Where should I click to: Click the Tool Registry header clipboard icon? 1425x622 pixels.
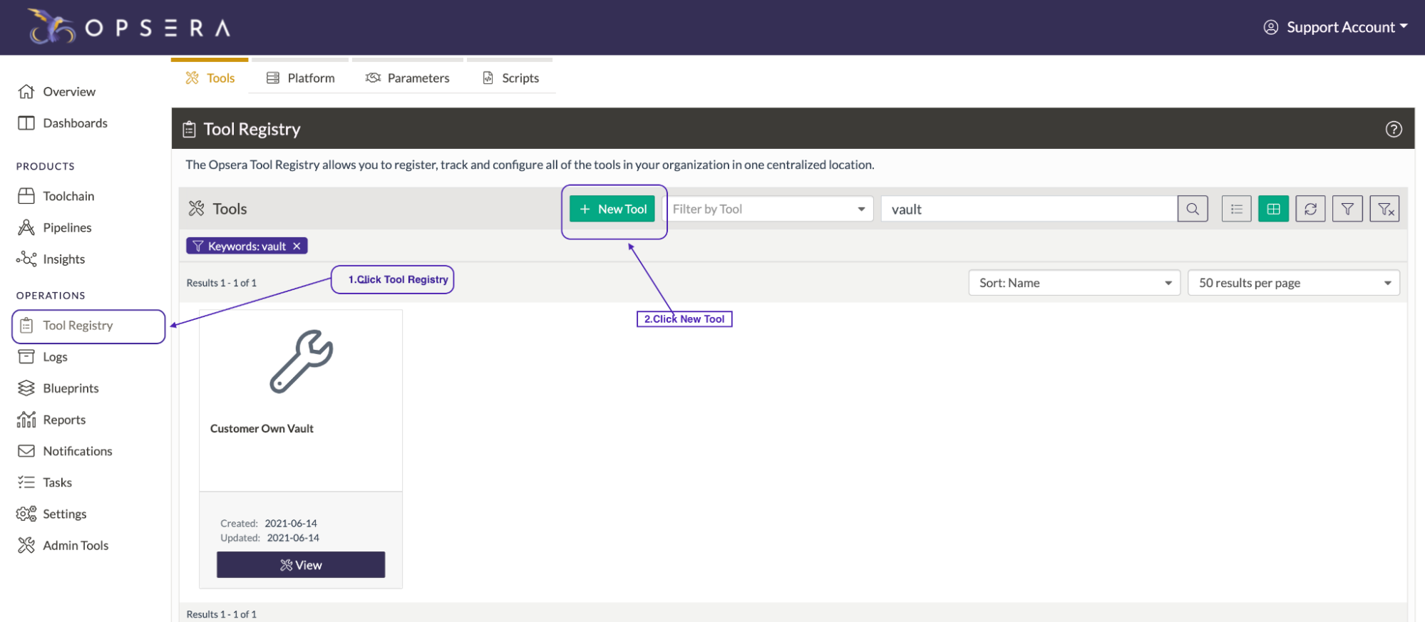(x=189, y=129)
